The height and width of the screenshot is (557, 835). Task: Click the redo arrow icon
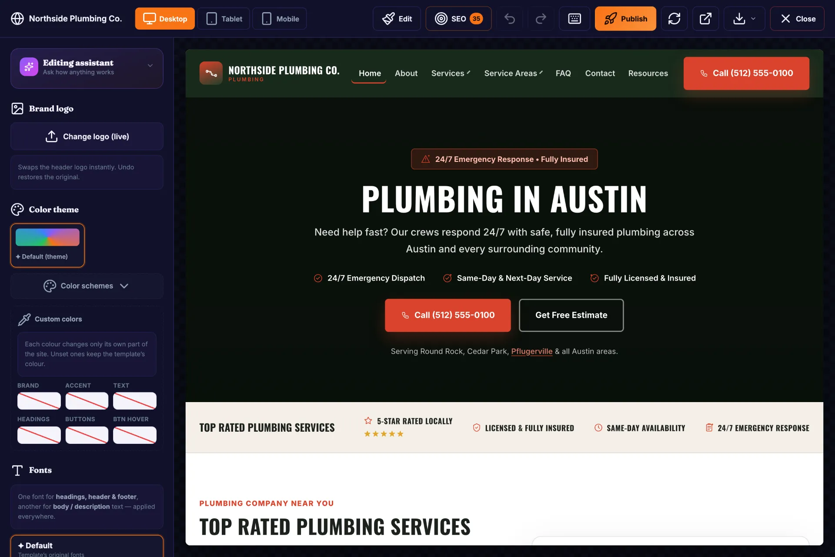(541, 19)
